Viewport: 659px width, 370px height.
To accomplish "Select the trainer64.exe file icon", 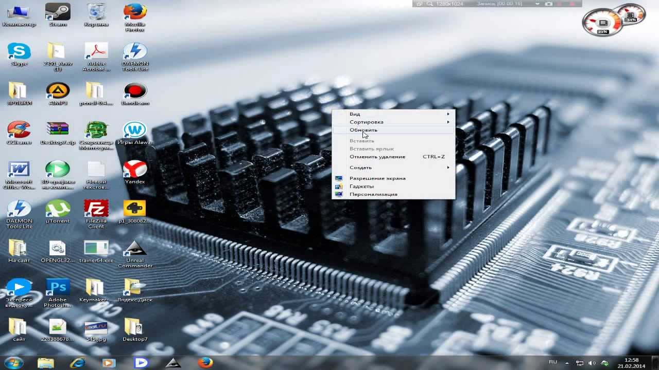I will 96,251.
